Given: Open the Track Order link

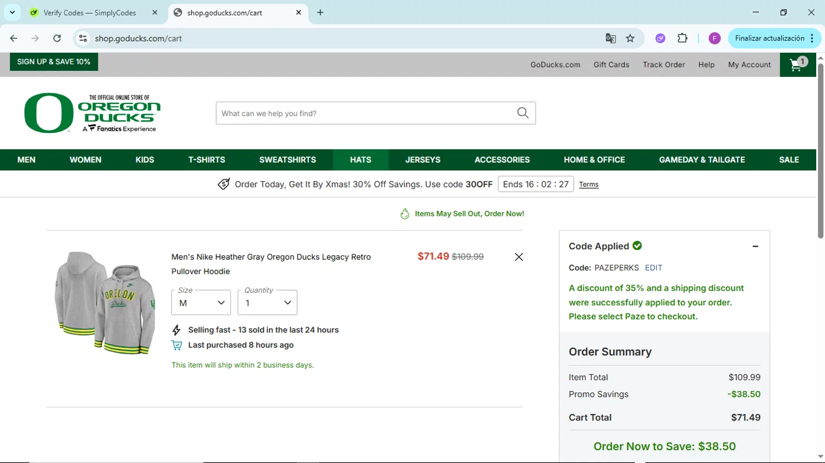Looking at the screenshot, I should pyautogui.click(x=664, y=65).
